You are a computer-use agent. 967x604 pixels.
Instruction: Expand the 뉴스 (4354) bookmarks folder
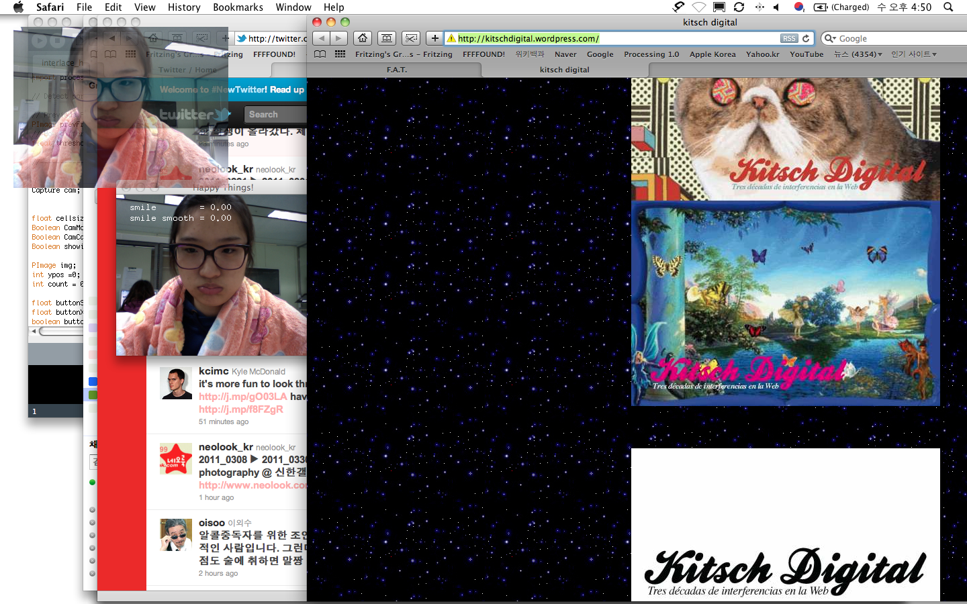click(858, 54)
